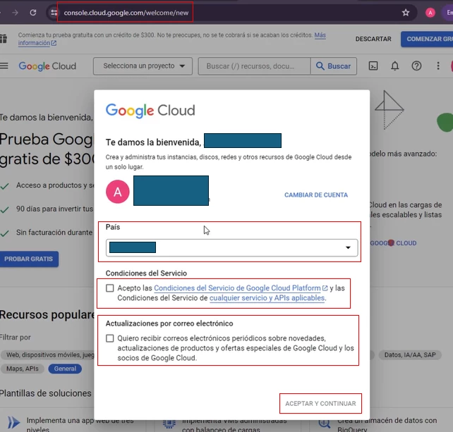Click the pink profile avatar in browser toolbar
The height and width of the screenshot is (432, 453).
coord(430,13)
